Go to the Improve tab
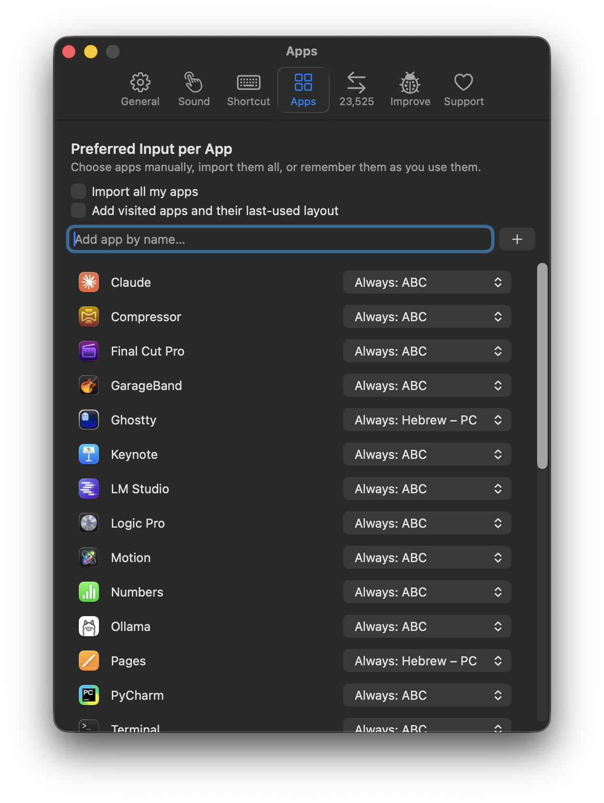Viewport: 604px width, 803px height. click(410, 90)
